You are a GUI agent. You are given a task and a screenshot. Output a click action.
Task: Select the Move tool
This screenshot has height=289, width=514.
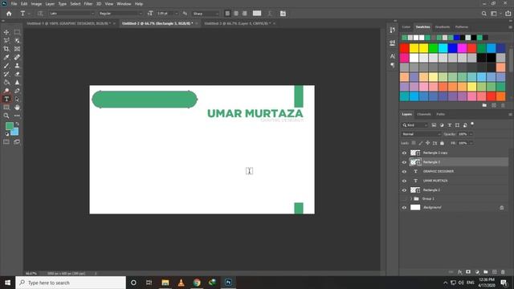[x=6, y=32]
